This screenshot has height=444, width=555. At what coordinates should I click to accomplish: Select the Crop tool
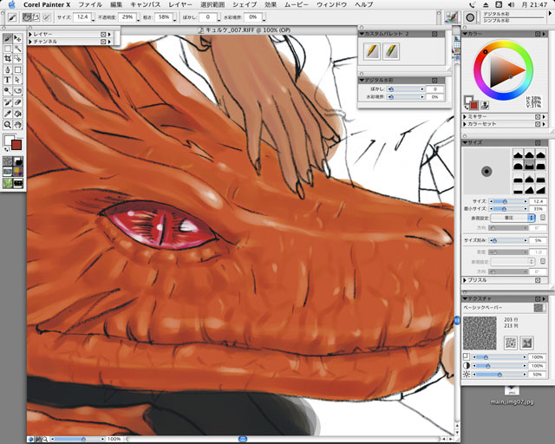click(x=8, y=58)
